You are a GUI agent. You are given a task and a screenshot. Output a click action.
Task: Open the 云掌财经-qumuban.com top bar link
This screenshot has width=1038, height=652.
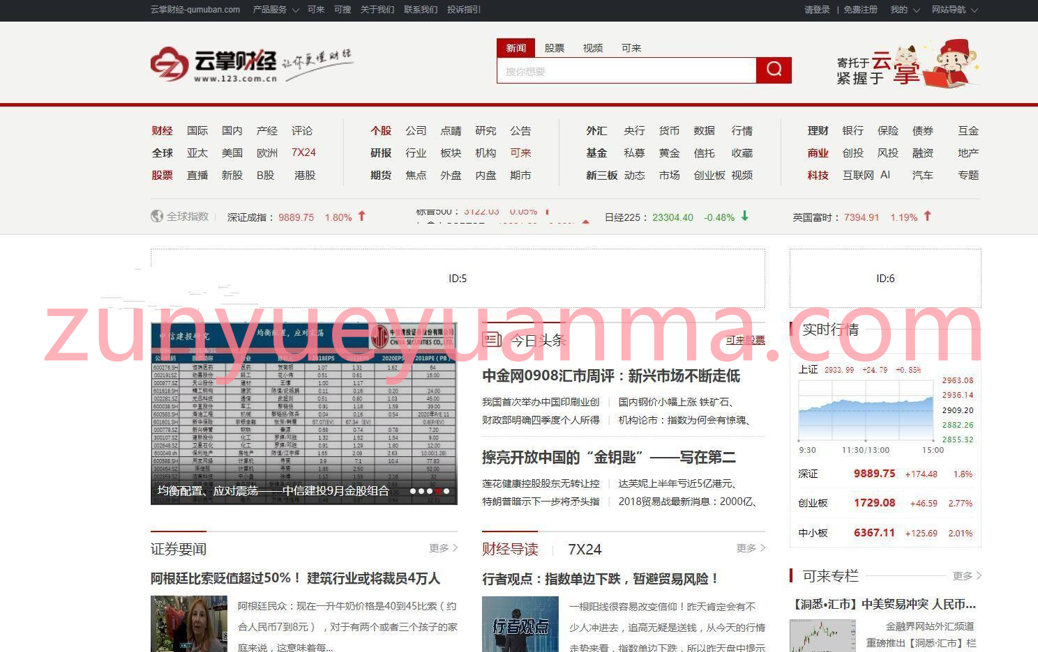pyautogui.click(x=195, y=10)
